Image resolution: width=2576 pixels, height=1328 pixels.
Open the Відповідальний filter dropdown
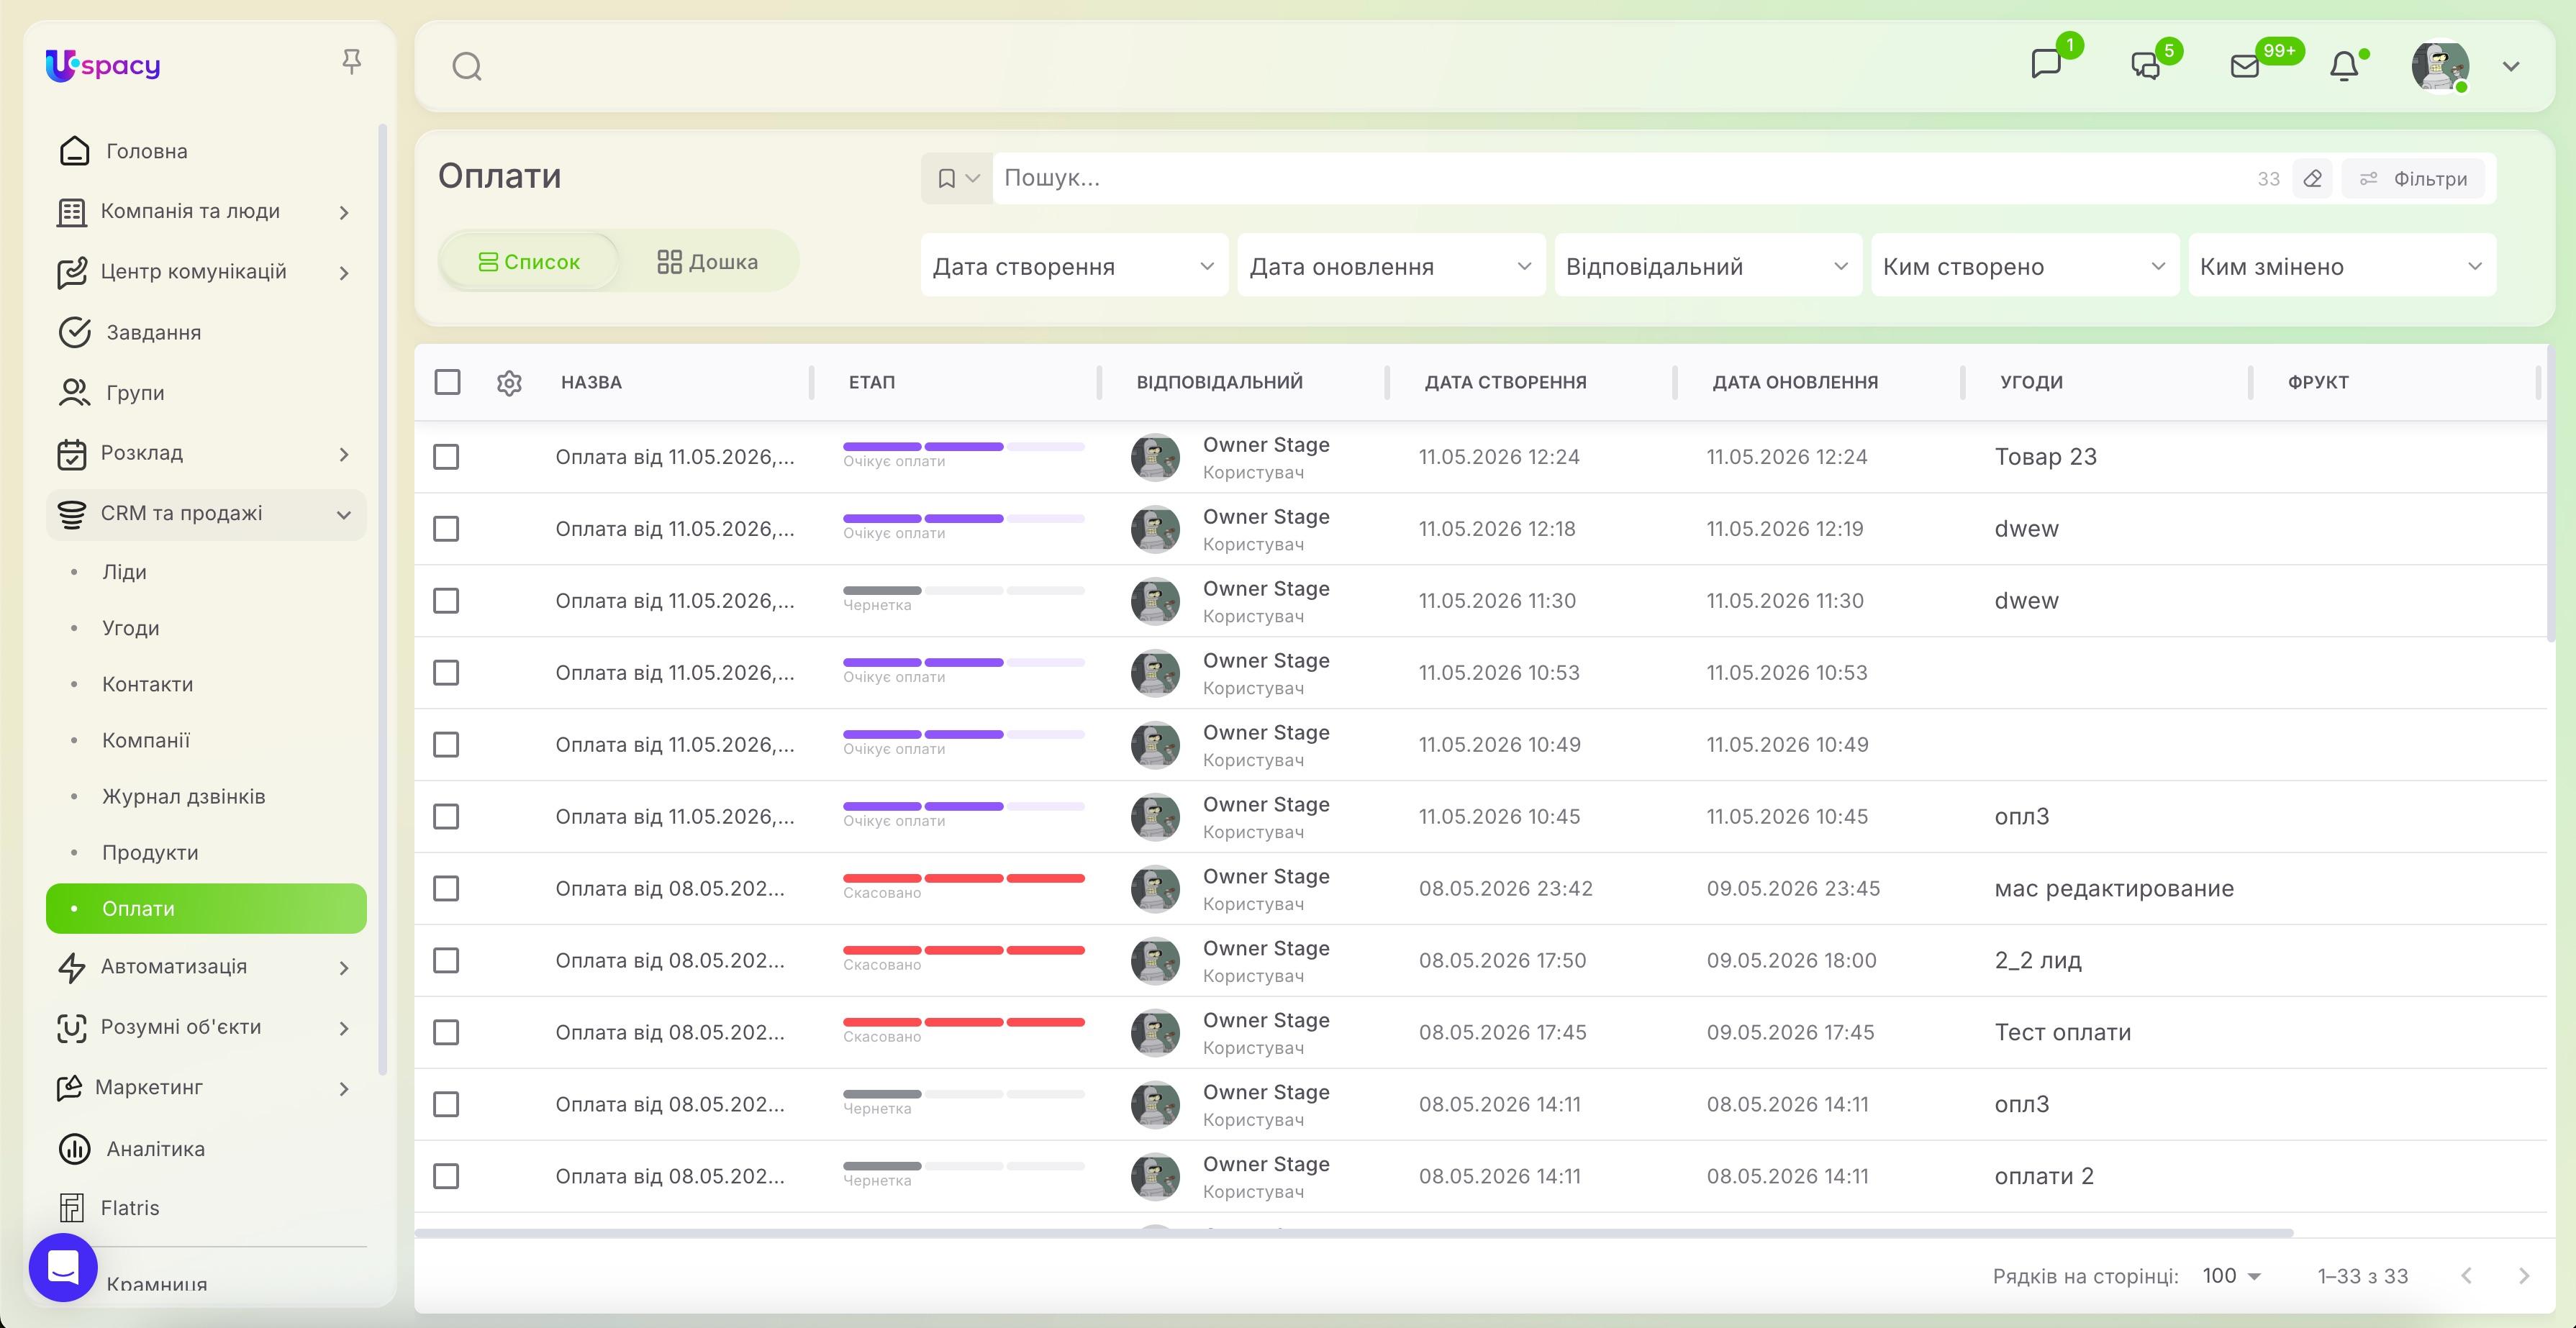point(1708,266)
